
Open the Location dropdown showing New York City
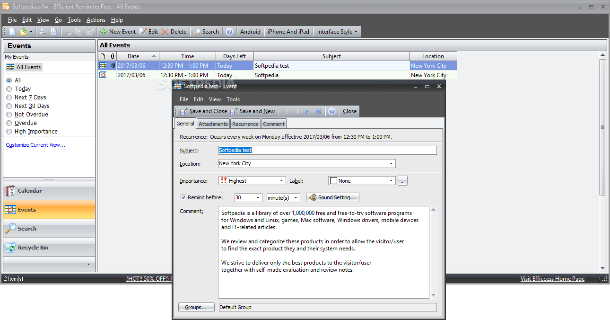tap(392, 163)
